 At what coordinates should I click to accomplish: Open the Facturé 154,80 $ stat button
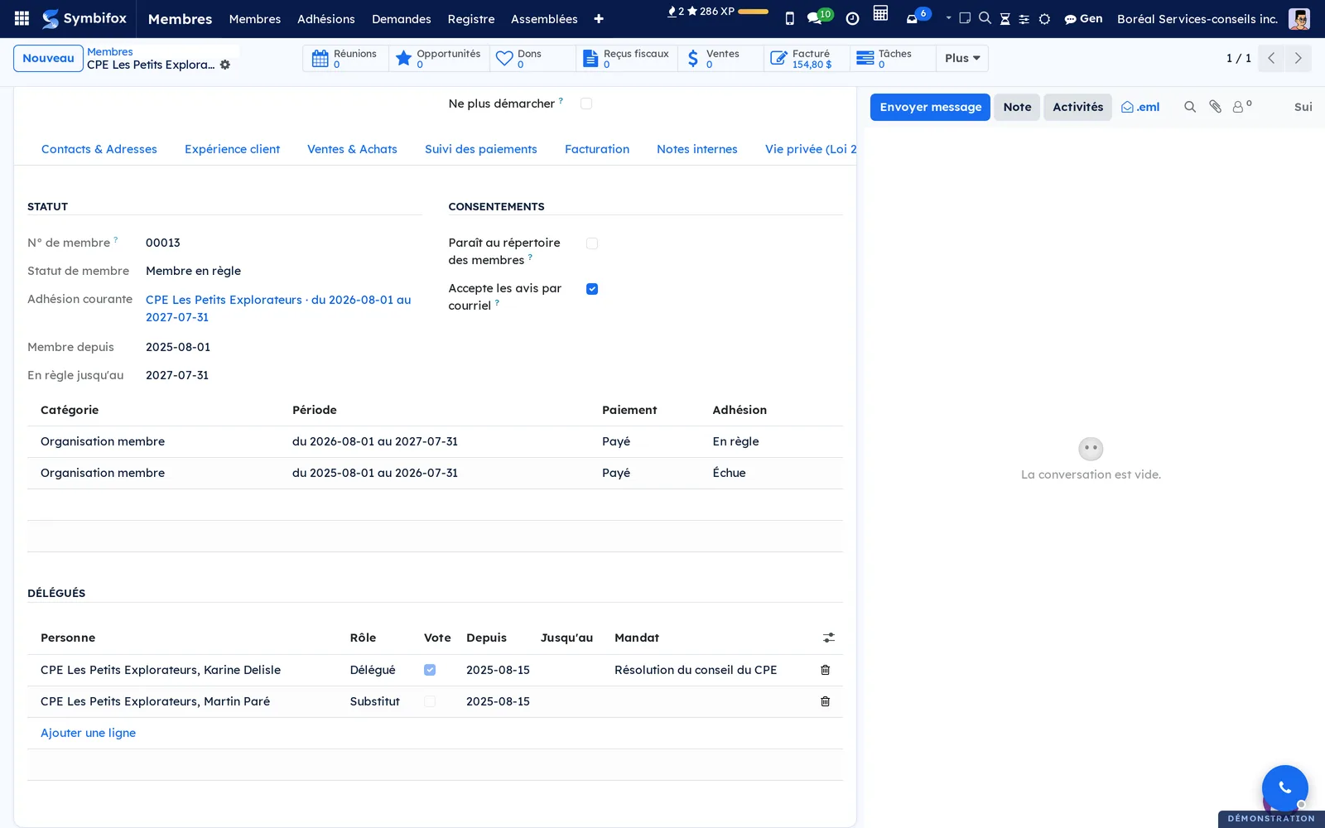coord(807,58)
